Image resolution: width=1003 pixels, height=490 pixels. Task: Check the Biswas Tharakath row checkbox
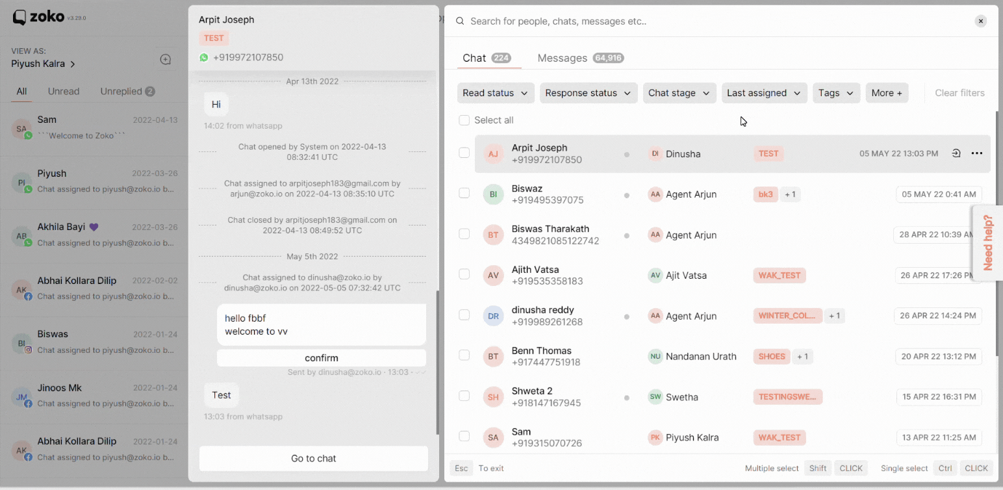coord(464,233)
